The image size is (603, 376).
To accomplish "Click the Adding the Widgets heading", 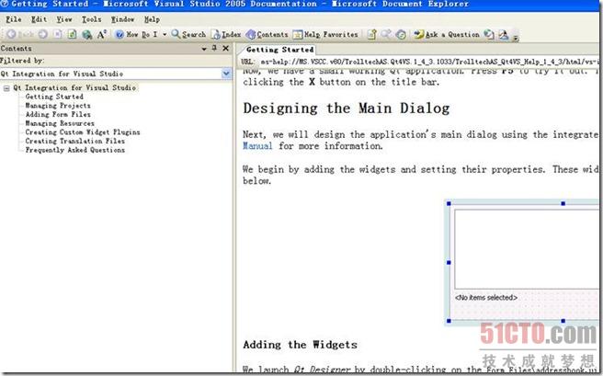I will point(300,345).
